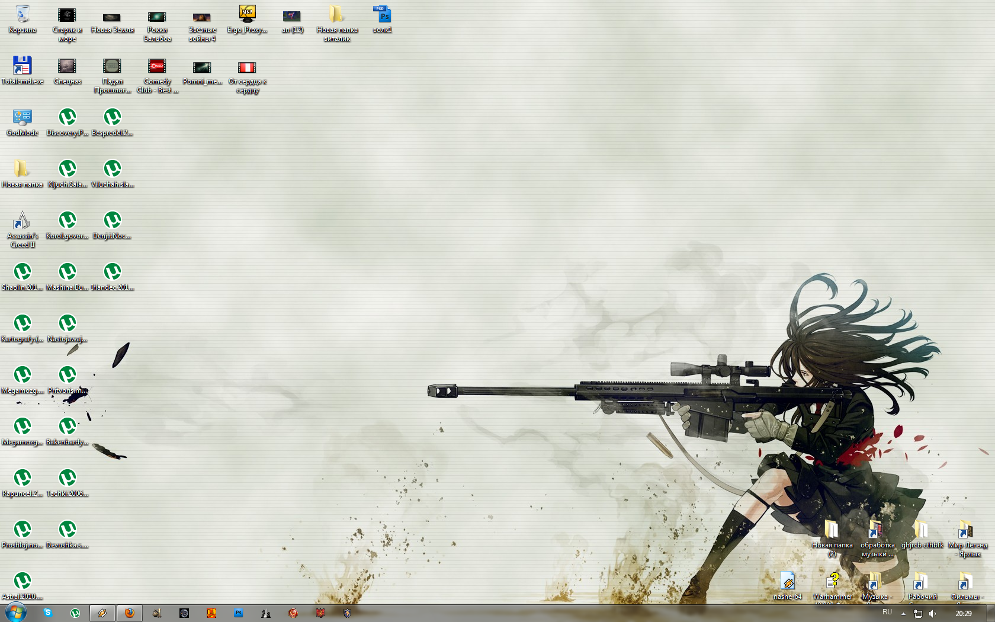Open the Спецназ video file

pyautogui.click(x=68, y=70)
